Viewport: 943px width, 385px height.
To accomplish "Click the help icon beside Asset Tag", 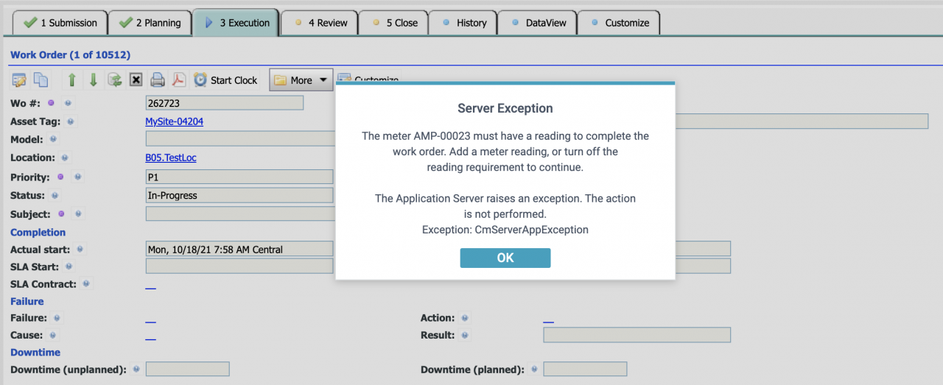I will (71, 121).
